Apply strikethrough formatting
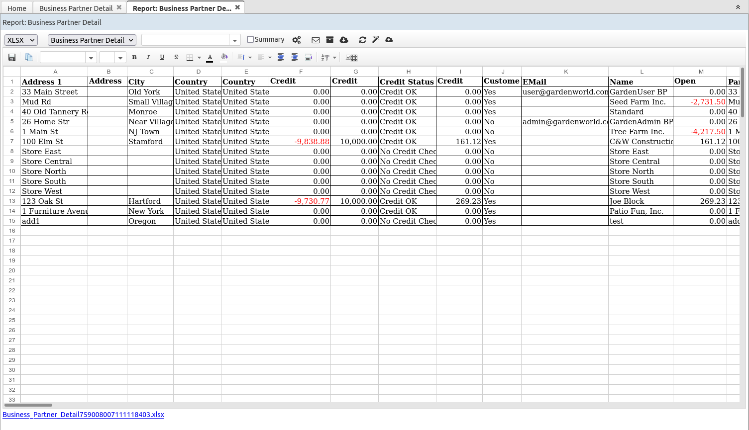Viewport: 749px width, 430px height. (x=176, y=58)
